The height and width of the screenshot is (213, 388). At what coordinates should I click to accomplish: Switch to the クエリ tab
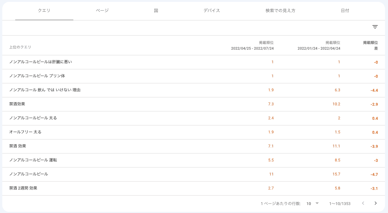pyautogui.click(x=44, y=11)
